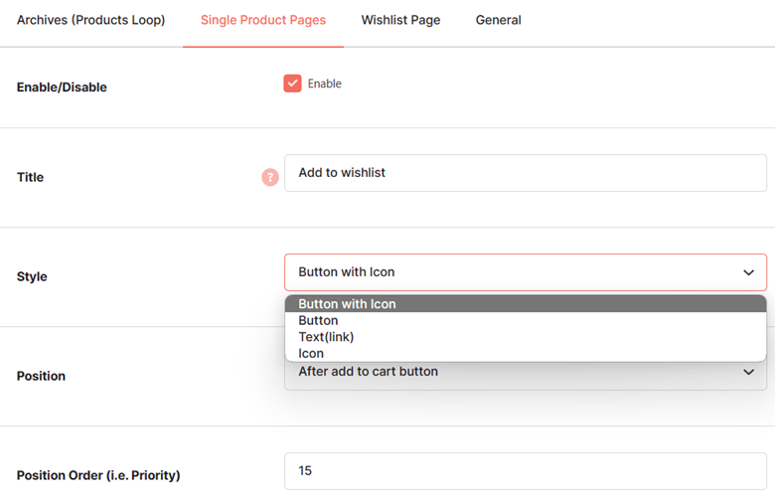This screenshot has height=504, width=775.
Task: Open the Position dropdown arrow
Action: [x=748, y=372]
